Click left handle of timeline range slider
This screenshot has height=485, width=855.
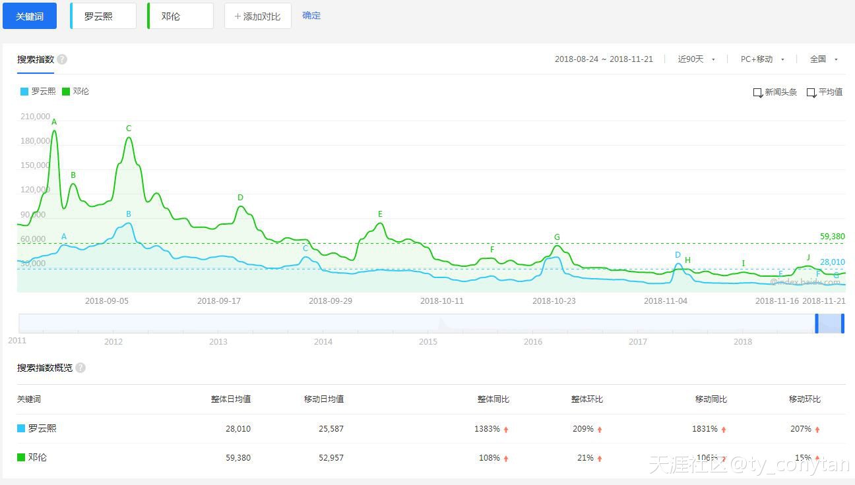point(817,324)
